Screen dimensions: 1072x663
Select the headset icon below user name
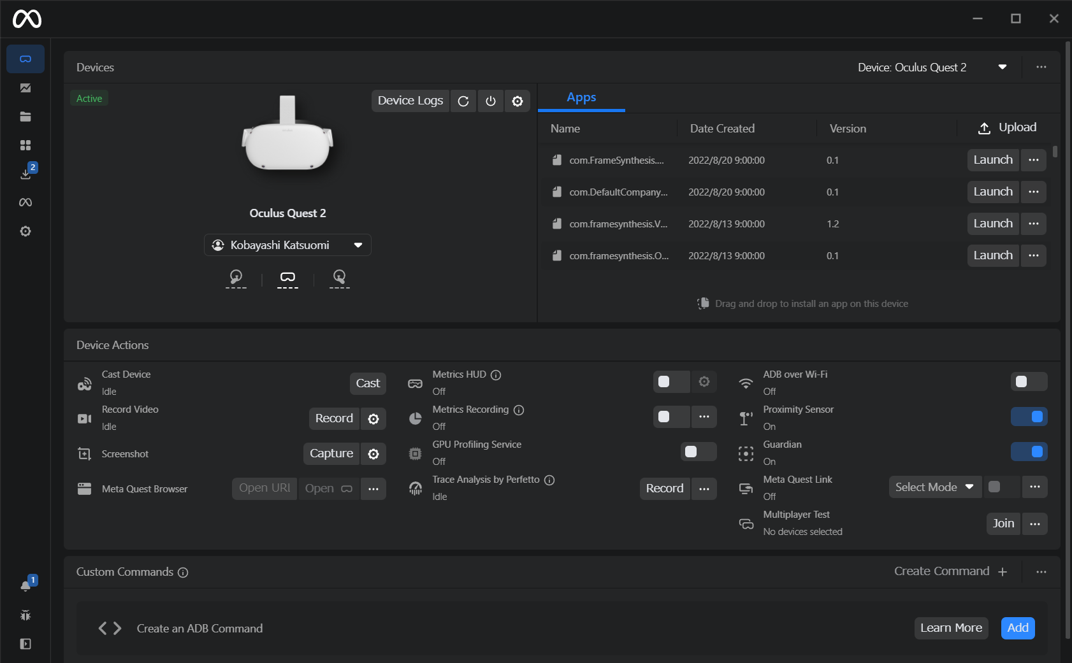coord(287,278)
